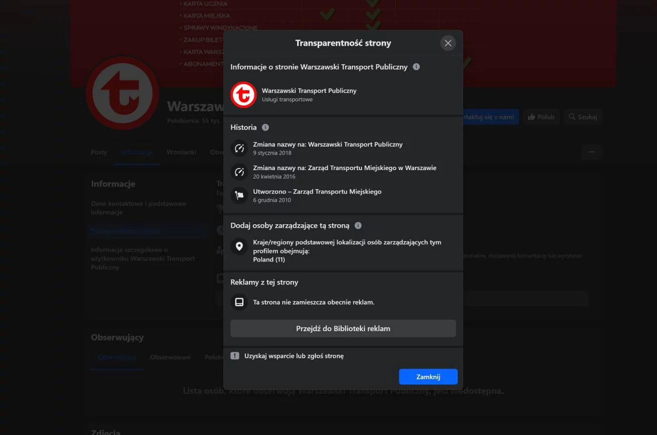This screenshot has width=657, height=435.
Task: Click the location pin icon for Poland (11)
Action: coord(239,246)
